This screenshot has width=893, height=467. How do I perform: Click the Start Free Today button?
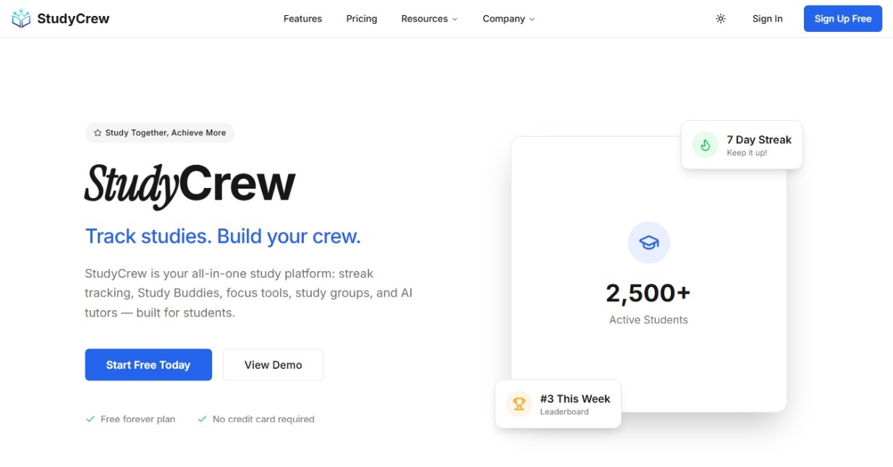pos(148,365)
